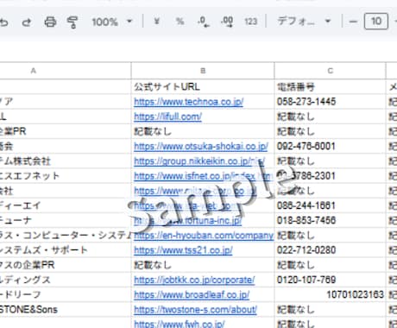397x328 pixels.
Task: Open the 100% zoom dropdown
Action: tap(112, 22)
